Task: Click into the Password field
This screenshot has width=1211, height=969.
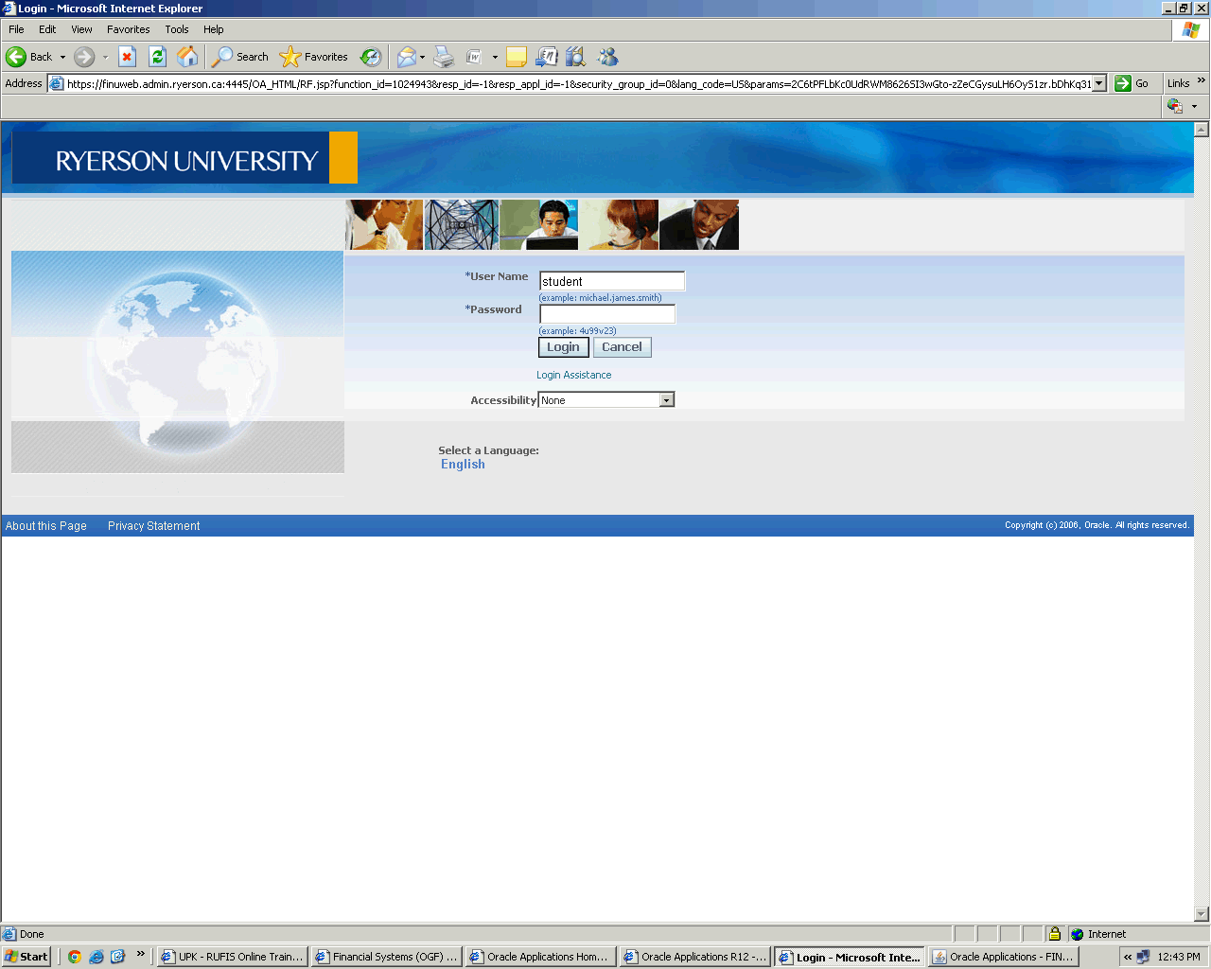Action: pyautogui.click(x=607, y=314)
